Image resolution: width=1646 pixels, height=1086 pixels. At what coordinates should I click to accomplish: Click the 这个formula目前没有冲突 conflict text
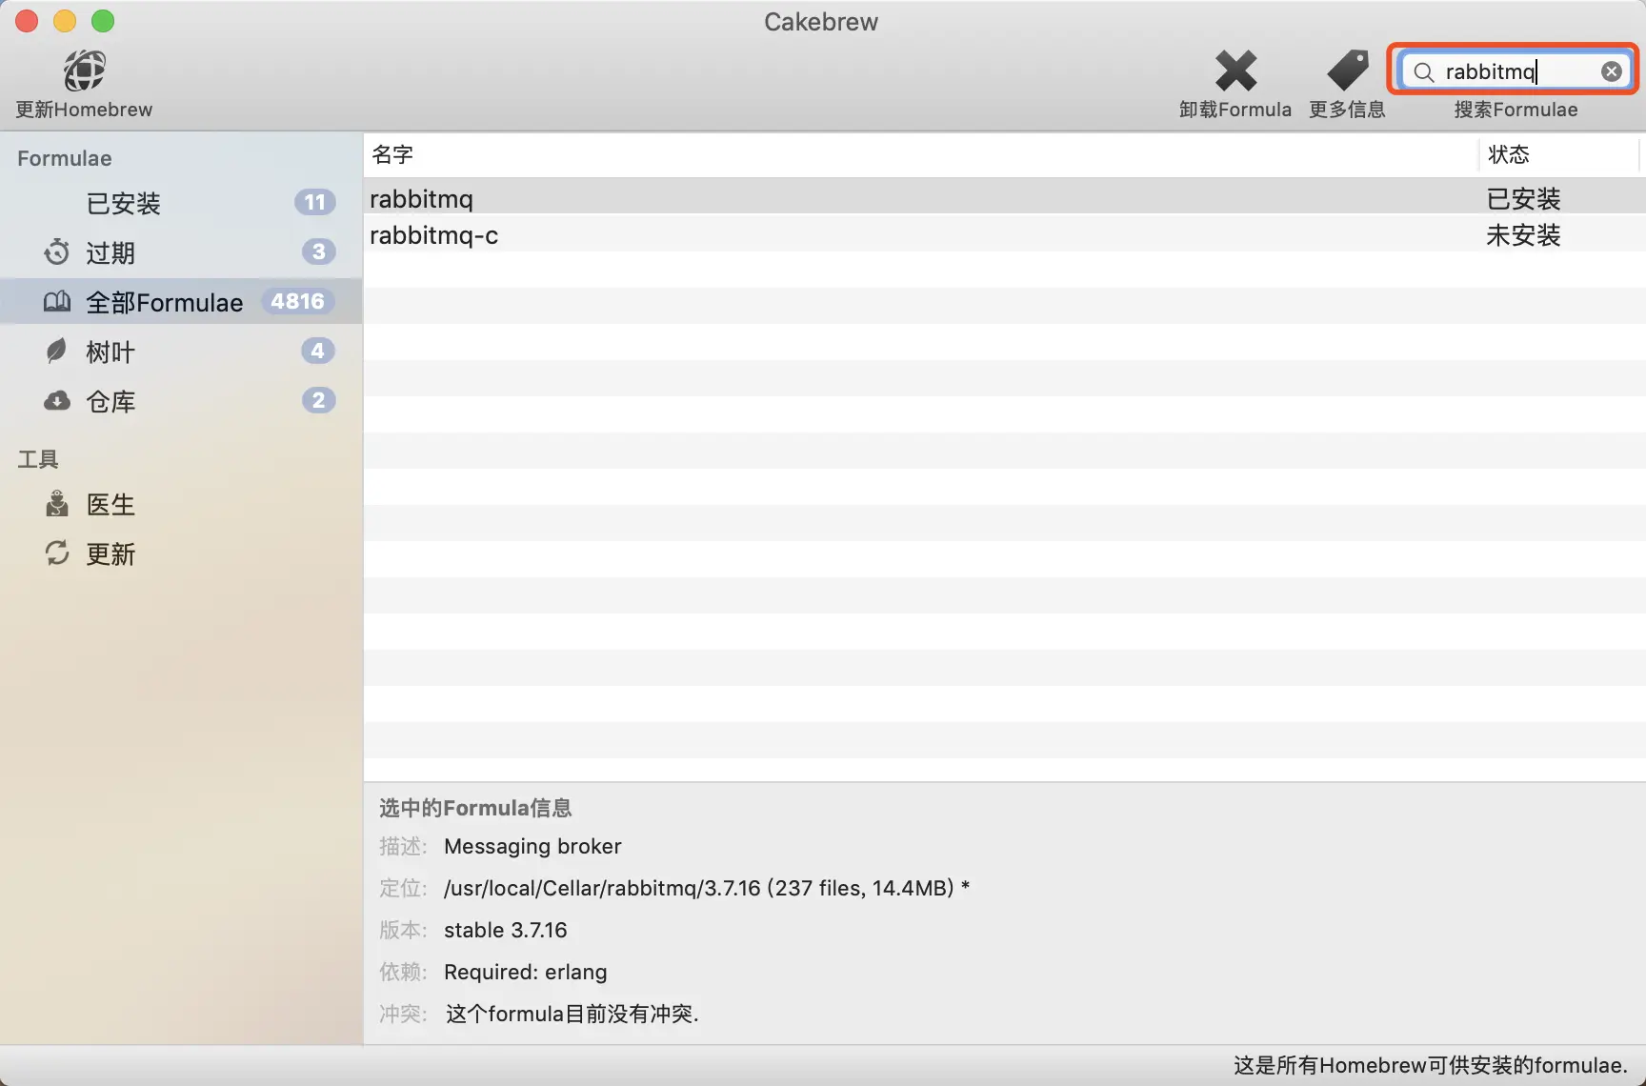[x=572, y=1014]
